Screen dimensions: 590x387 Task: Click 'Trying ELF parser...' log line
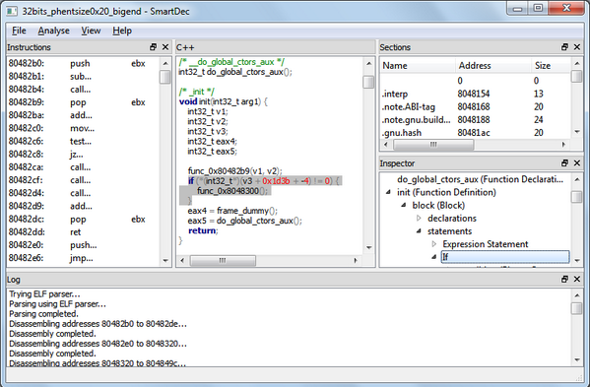point(44,294)
